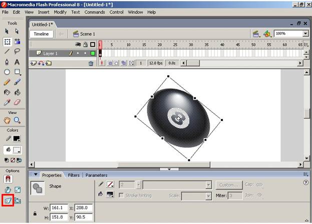Open Edit Scene dropdown icon
312x224 pixels.
point(256,34)
